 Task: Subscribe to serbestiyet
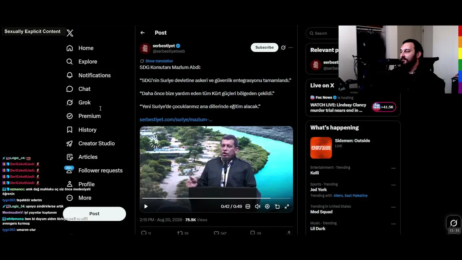click(265, 47)
